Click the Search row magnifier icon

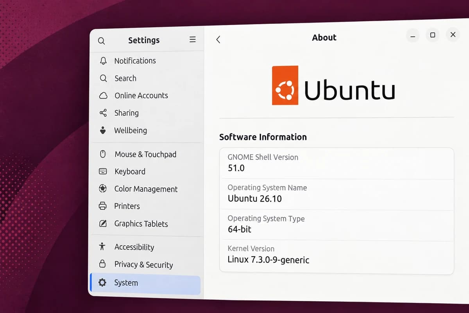[x=103, y=78]
